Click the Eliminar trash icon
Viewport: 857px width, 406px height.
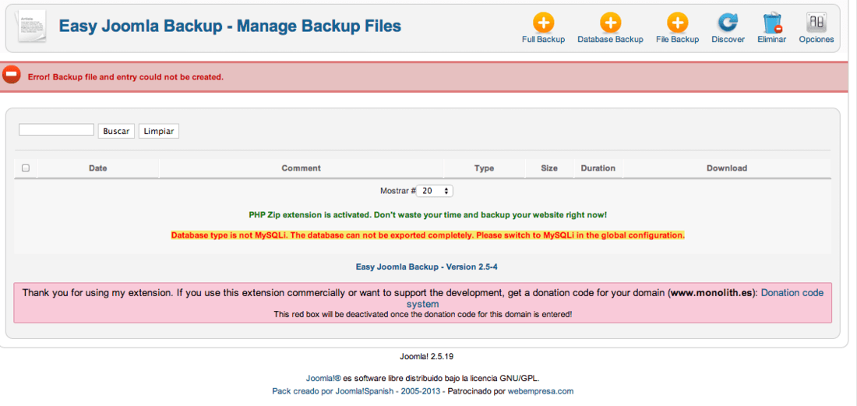point(772,23)
